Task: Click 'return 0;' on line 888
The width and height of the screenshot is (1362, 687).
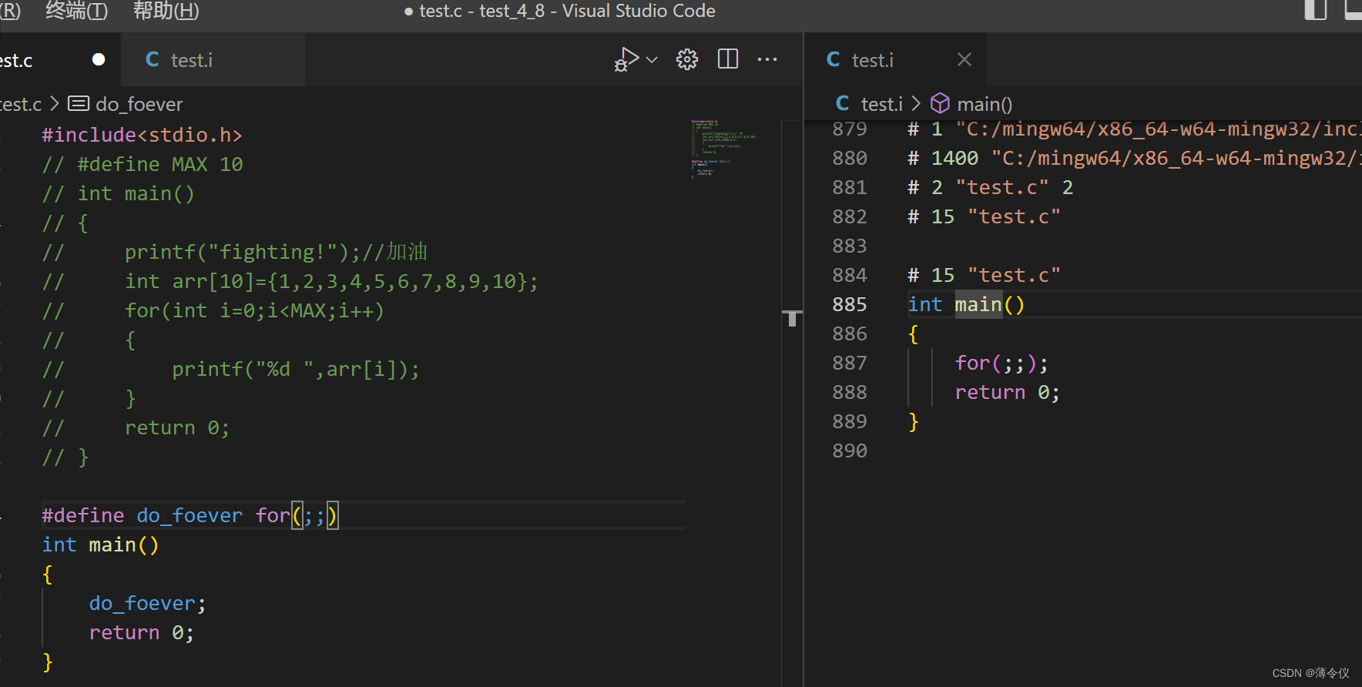Action: pos(1008,392)
